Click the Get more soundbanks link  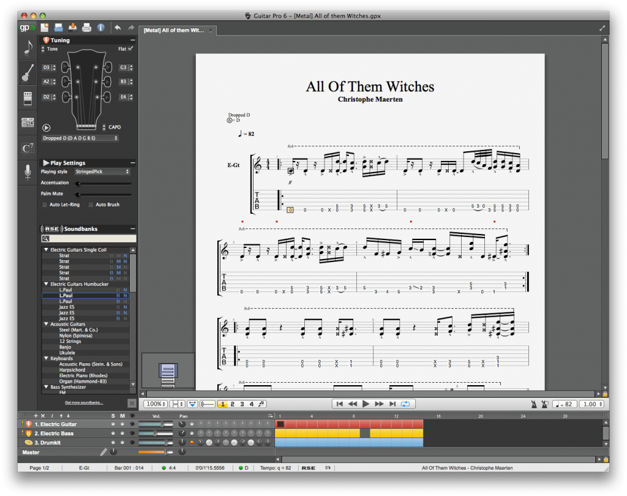click(x=84, y=402)
